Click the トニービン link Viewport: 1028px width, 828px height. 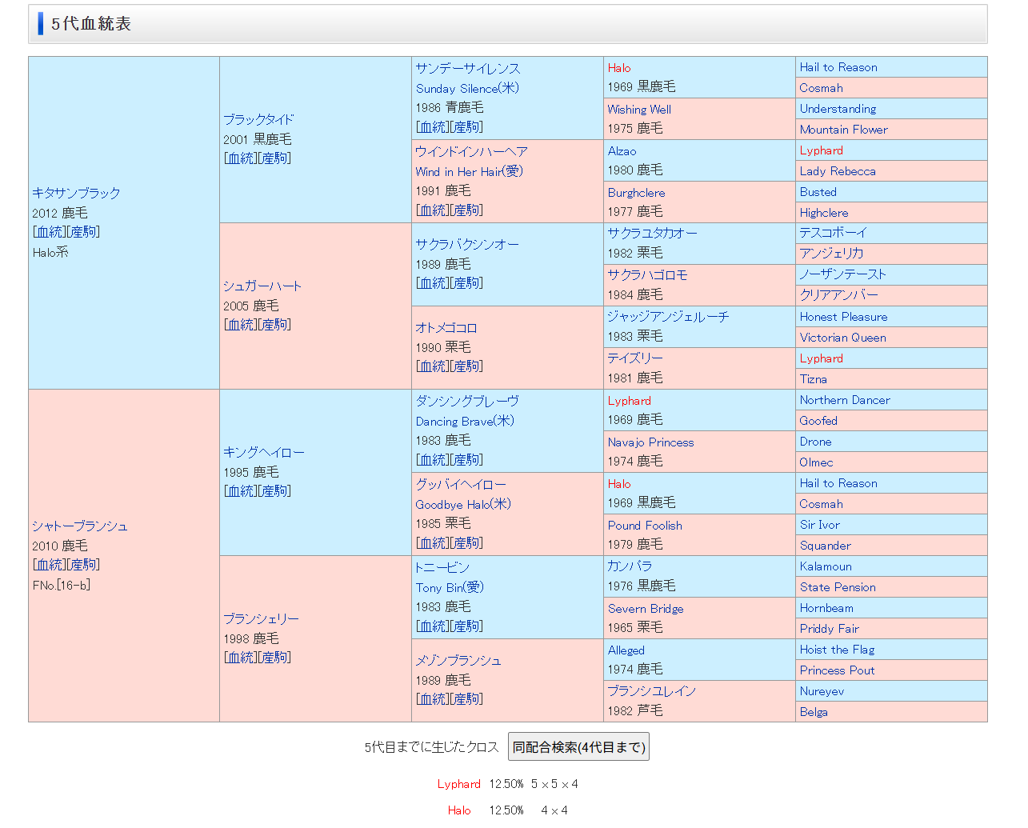(x=442, y=567)
